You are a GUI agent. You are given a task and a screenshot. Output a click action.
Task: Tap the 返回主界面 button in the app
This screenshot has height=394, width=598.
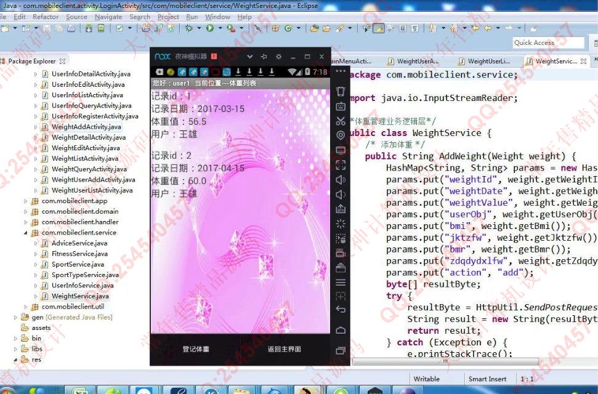pos(284,349)
